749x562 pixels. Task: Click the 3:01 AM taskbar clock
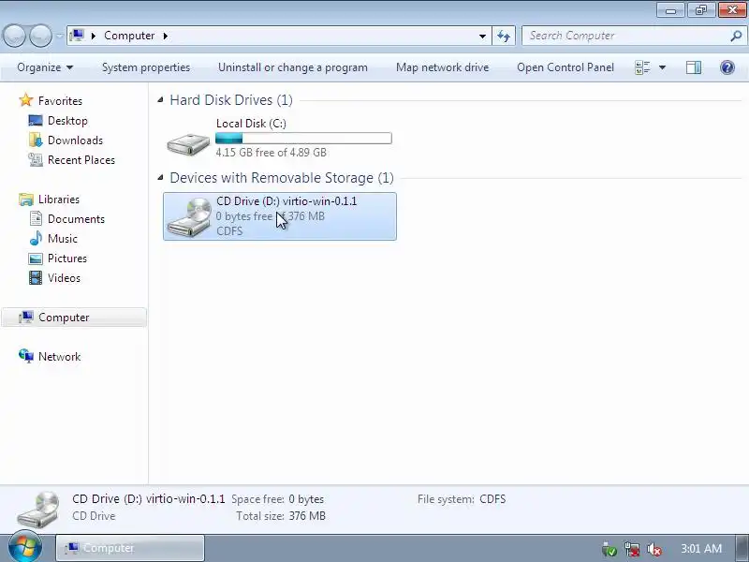701,548
